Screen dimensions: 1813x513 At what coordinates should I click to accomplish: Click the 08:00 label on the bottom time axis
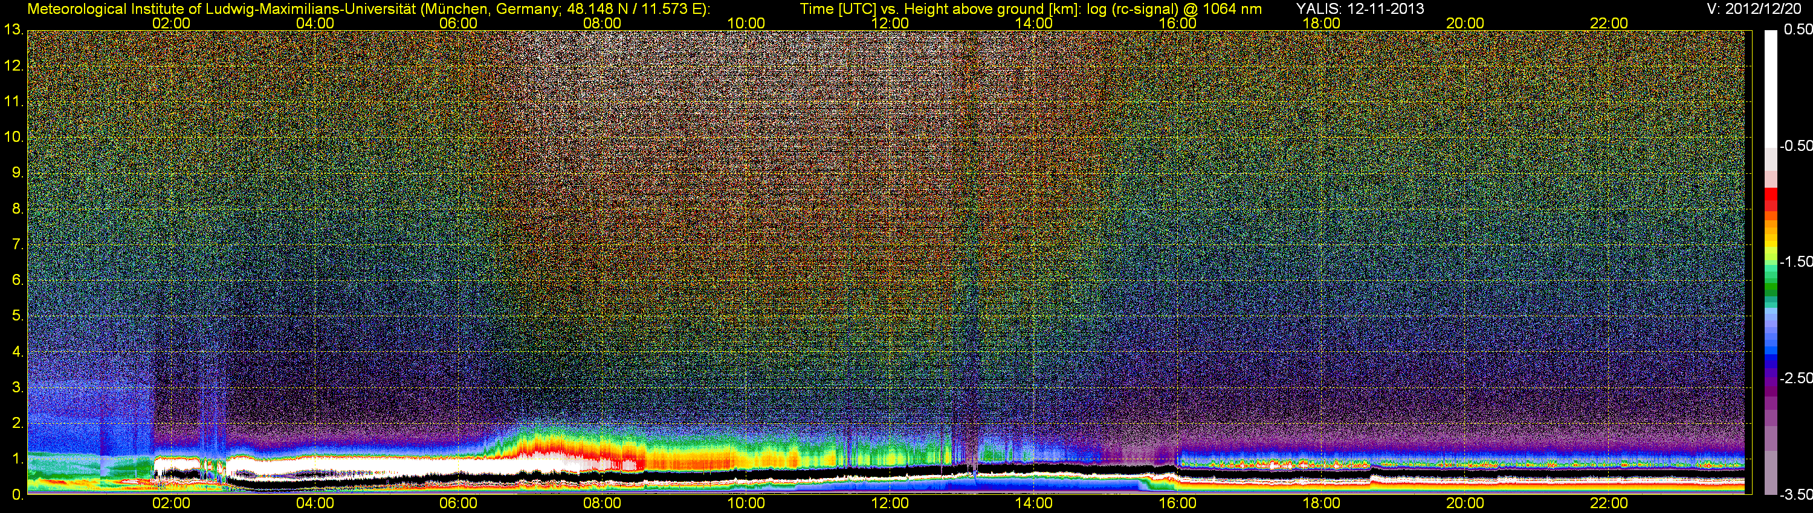(602, 503)
